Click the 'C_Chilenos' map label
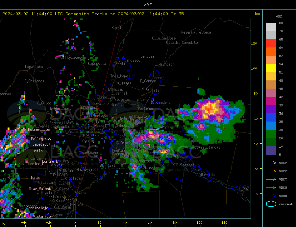Screen dimensions: 296x227 coord(34,81)
